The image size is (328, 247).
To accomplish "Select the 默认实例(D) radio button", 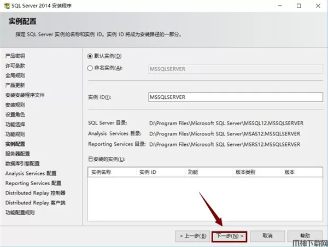I will pos(90,56).
